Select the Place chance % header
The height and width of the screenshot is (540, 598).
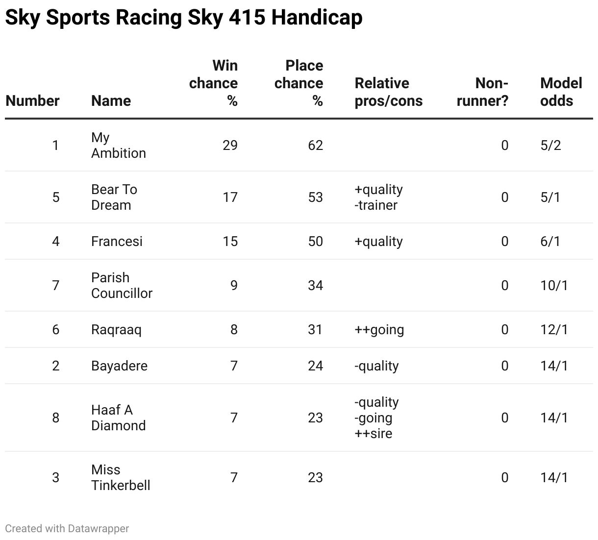299,83
